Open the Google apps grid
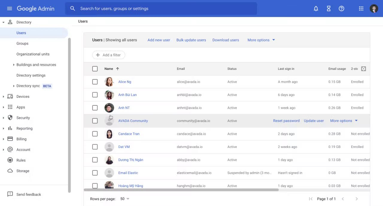 pyautogui.click(x=361, y=9)
